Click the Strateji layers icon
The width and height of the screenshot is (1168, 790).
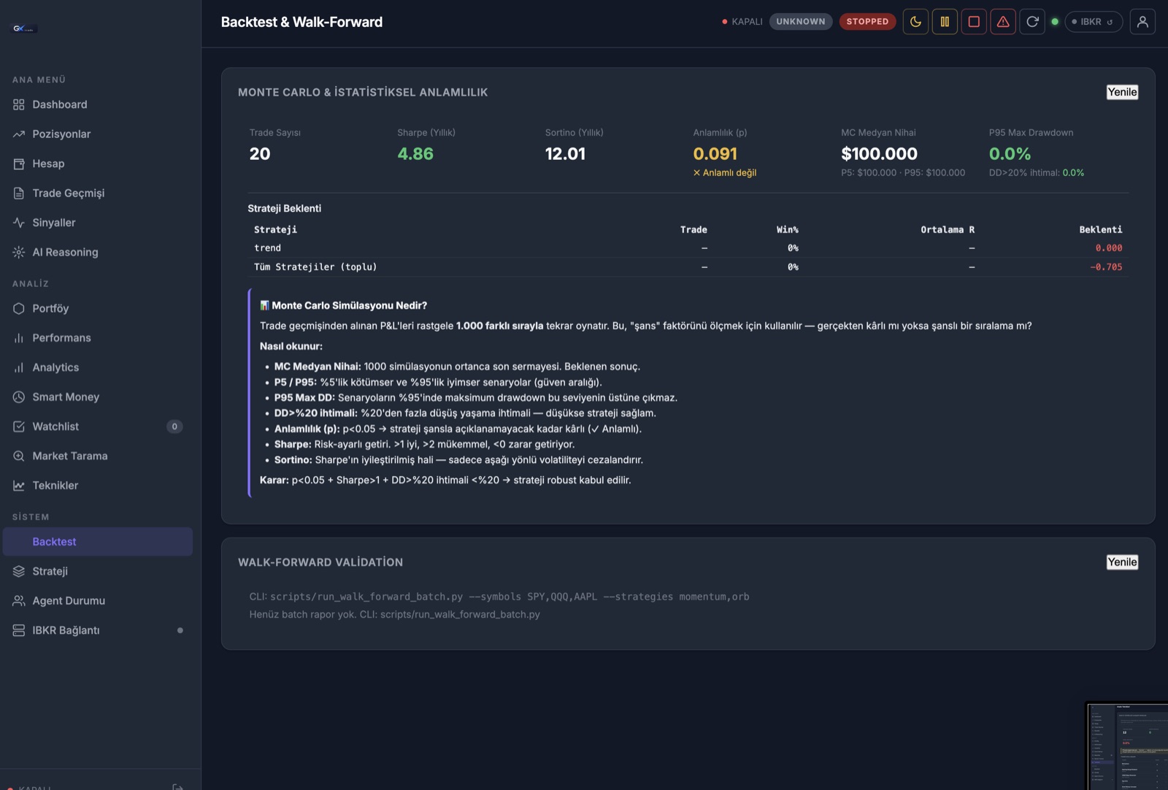tap(19, 571)
